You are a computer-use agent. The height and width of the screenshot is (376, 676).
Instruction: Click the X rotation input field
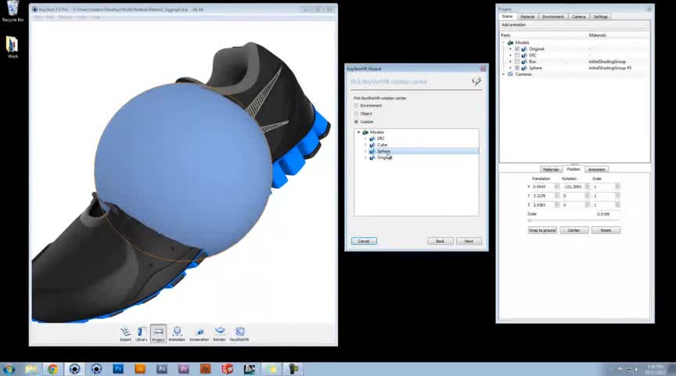click(x=574, y=186)
